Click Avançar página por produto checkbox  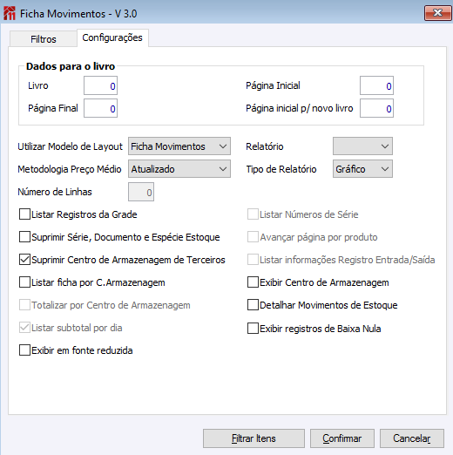tap(253, 237)
